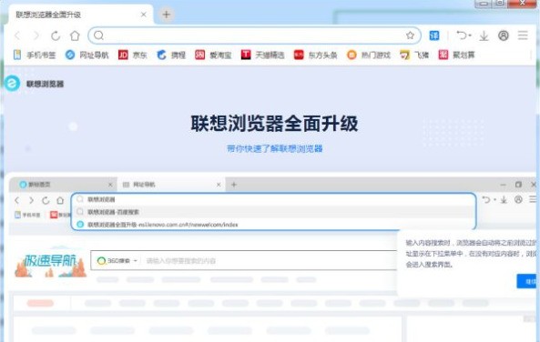This screenshot has width=540, height=342.
Task: Open the blue translate icon in the toolbar
Action: click(434, 35)
